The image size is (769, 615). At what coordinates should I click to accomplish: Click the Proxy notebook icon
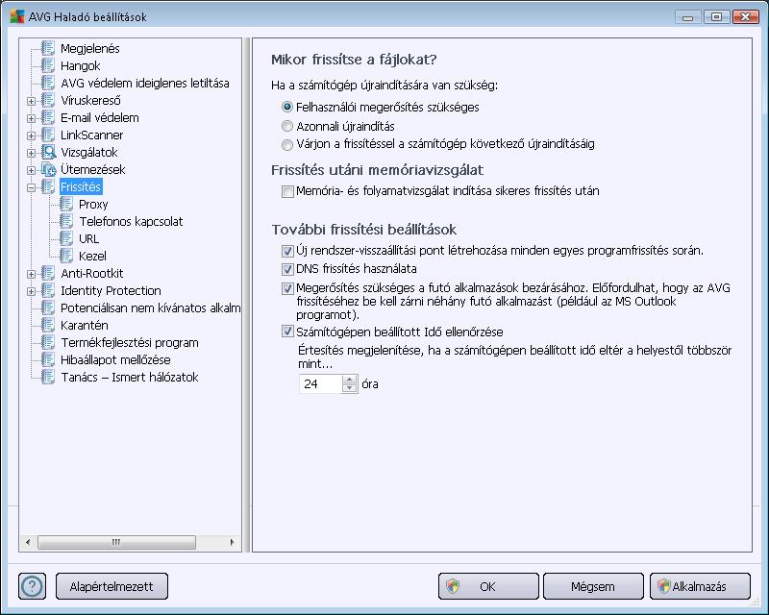(x=66, y=204)
